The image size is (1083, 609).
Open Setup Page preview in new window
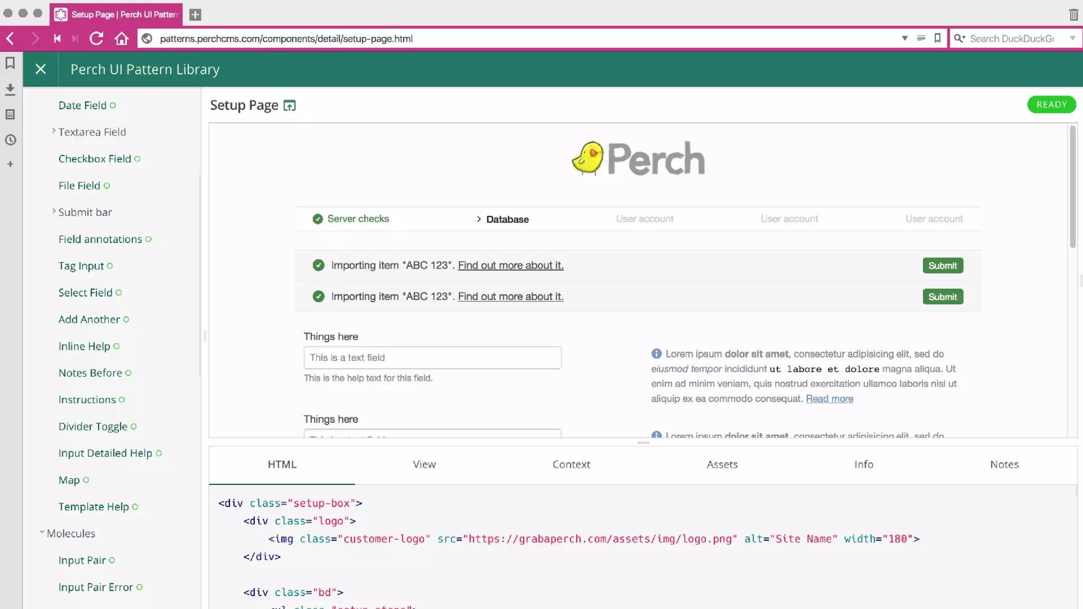[x=289, y=106]
